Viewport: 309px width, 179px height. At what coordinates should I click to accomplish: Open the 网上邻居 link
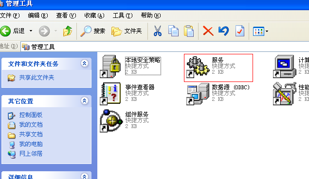[x=31, y=153]
